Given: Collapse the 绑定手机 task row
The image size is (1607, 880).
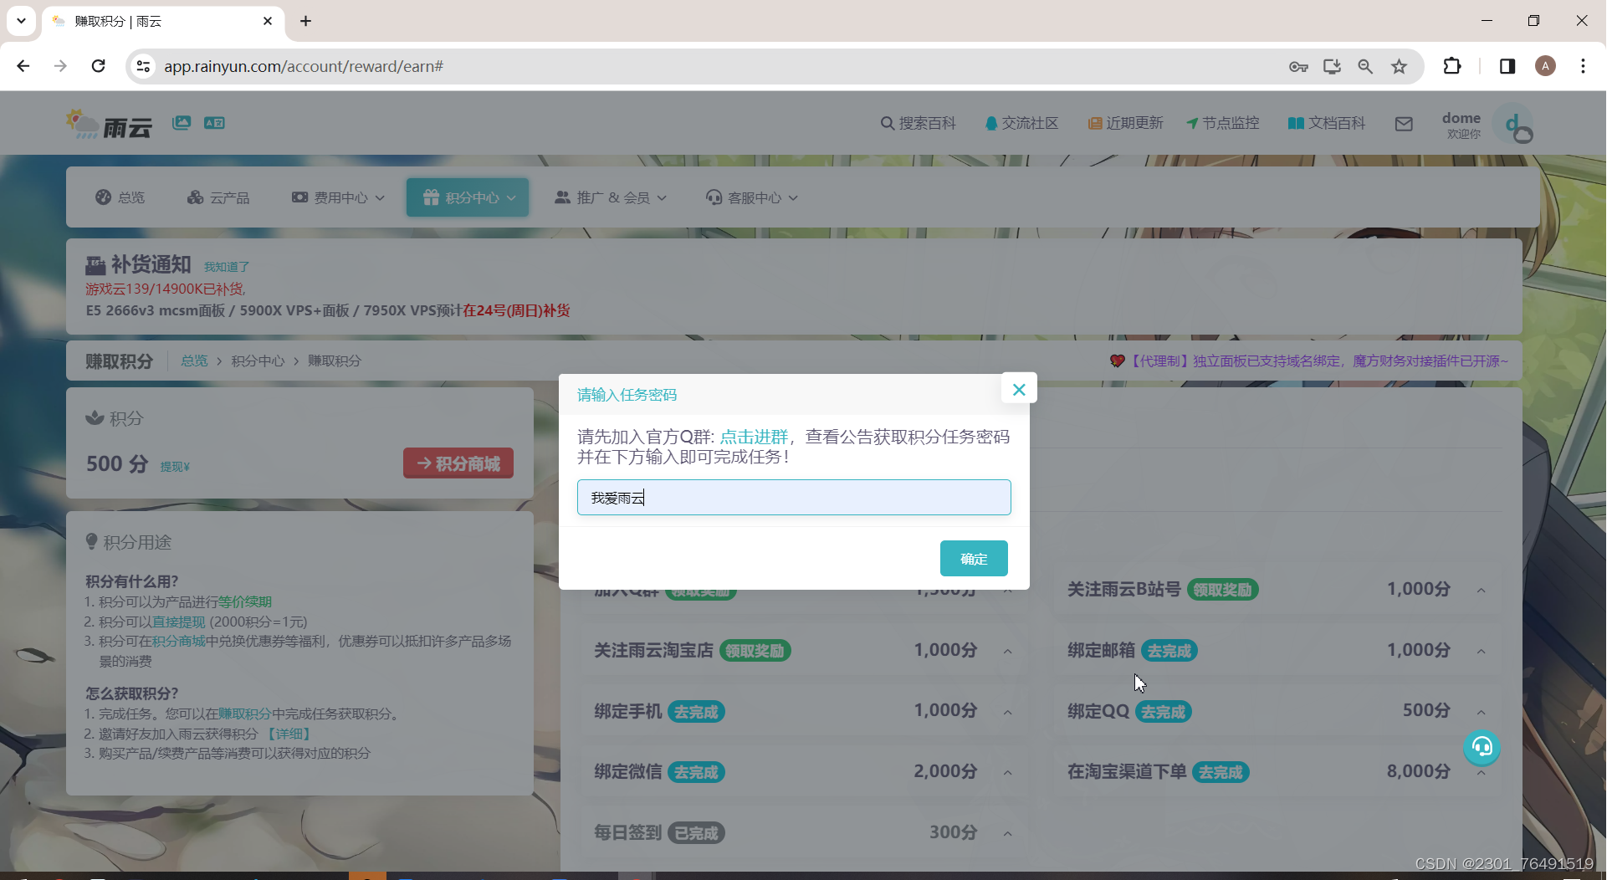Looking at the screenshot, I should point(1008,713).
